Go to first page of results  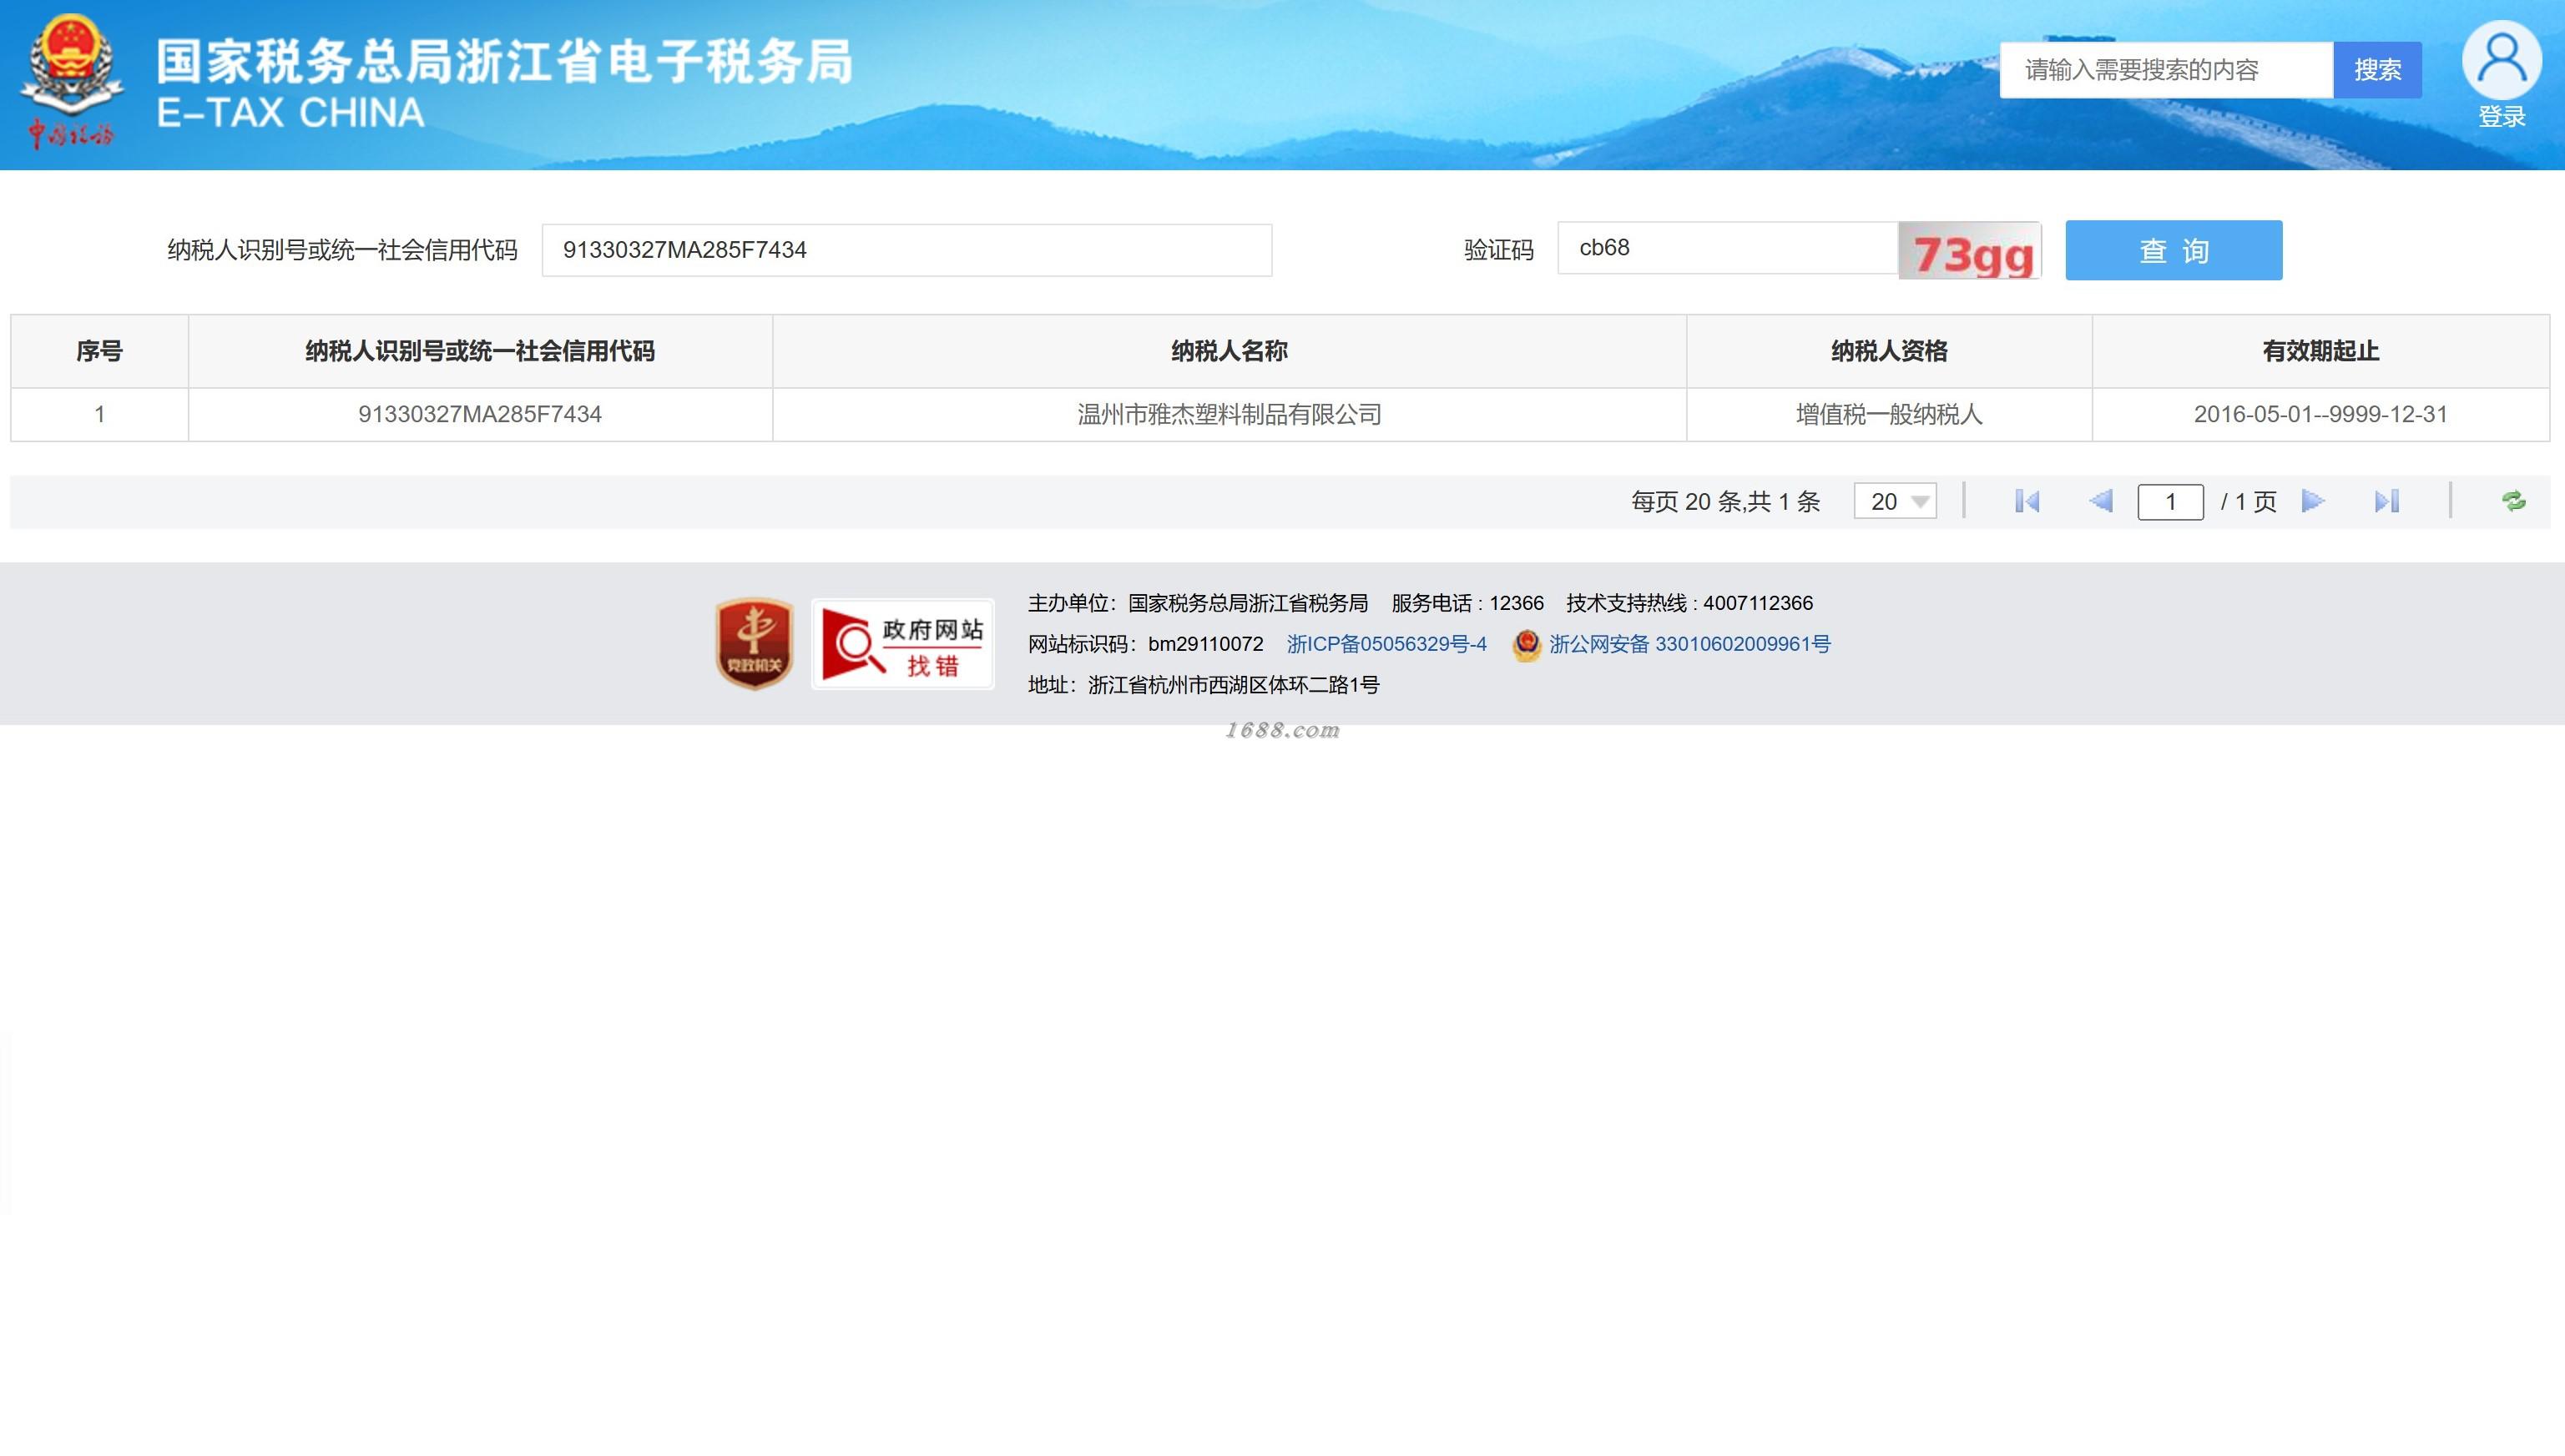pyautogui.click(x=2027, y=501)
